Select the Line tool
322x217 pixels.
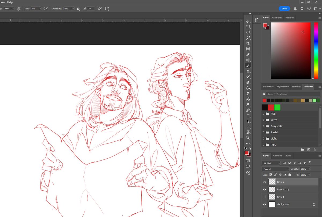coord(248,127)
